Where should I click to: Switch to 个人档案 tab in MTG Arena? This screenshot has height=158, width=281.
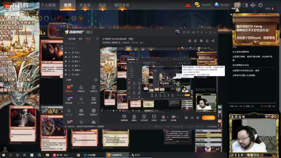[48, 5]
